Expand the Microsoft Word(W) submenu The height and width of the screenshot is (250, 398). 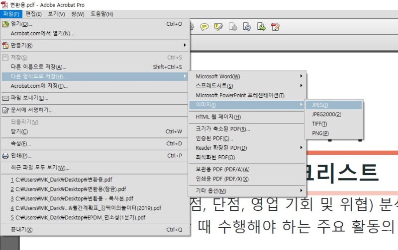point(247,76)
